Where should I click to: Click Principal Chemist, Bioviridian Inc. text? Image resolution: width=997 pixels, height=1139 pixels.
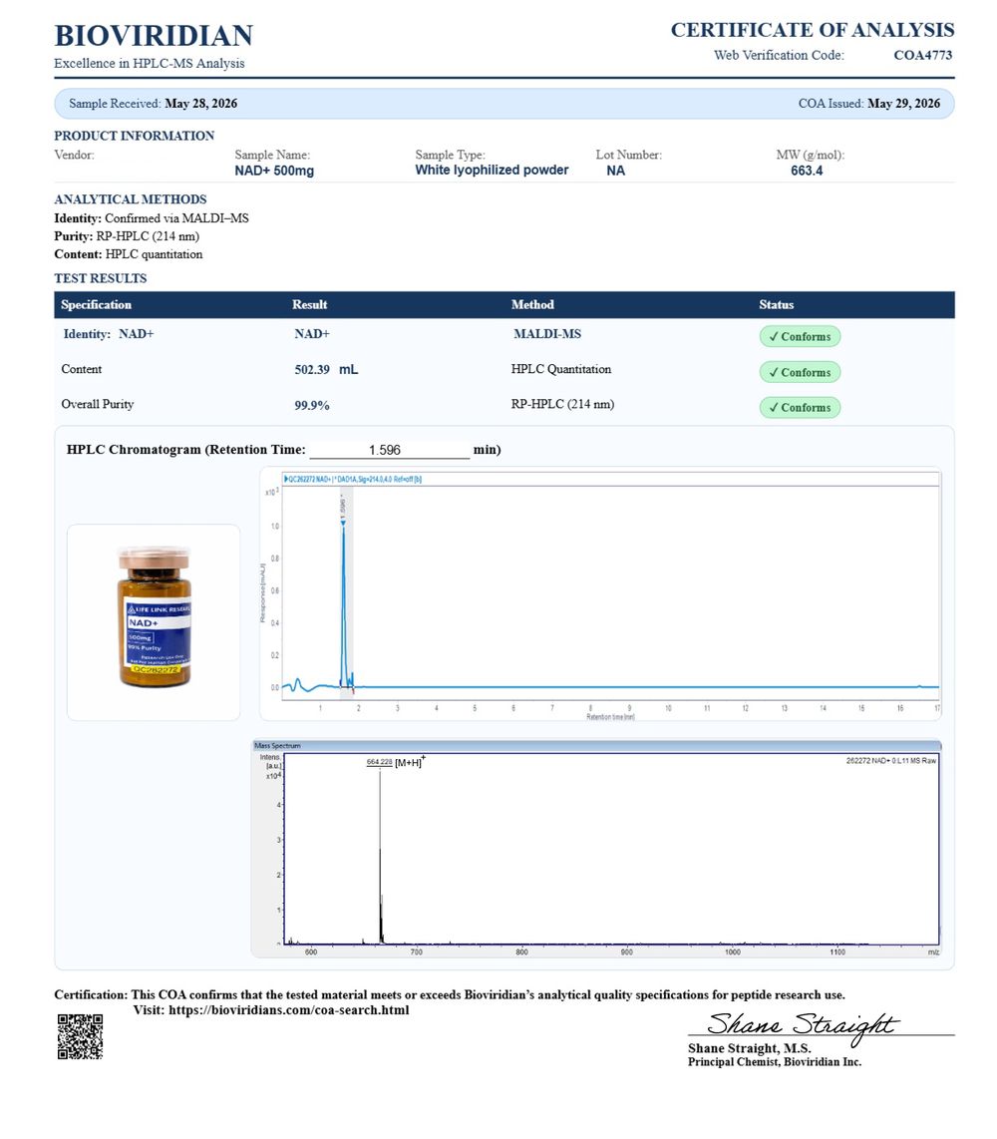point(775,1062)
